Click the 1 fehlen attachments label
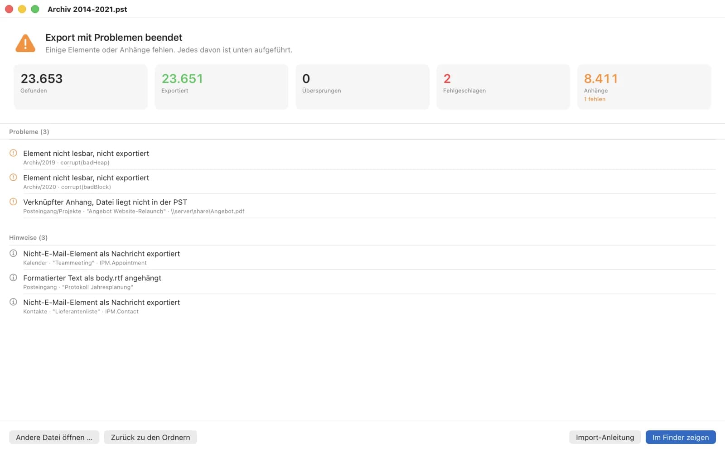 (x=594, y=99)
